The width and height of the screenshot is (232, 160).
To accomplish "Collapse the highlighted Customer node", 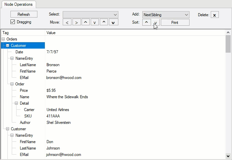I will click(x=8, y=46).
